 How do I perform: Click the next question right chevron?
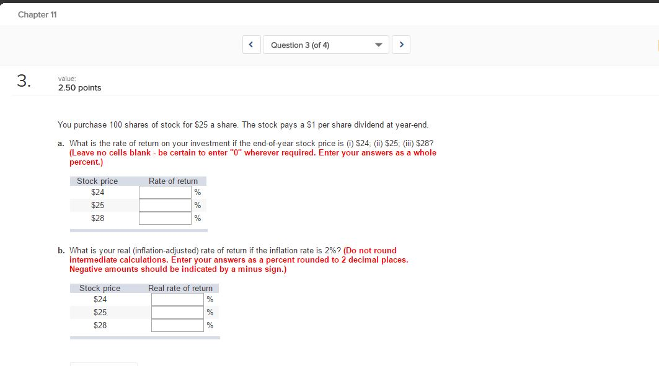[401, 44]
